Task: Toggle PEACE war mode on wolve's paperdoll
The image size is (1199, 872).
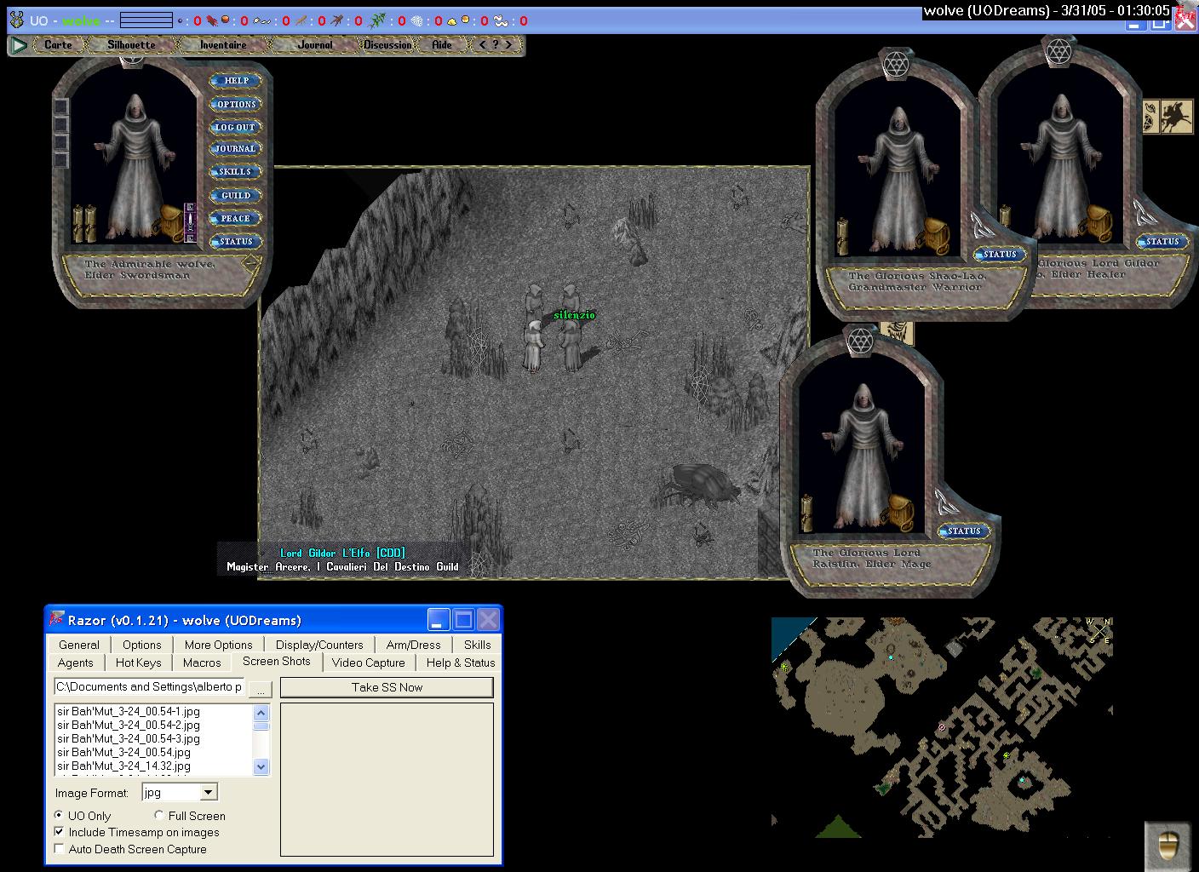Action: 236,218
